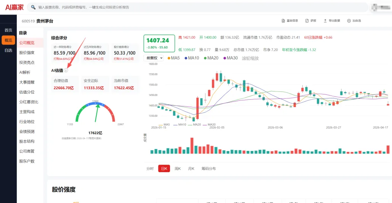
Task: Click the 滚轮缩放 hint text
Action: pos(250,58)
